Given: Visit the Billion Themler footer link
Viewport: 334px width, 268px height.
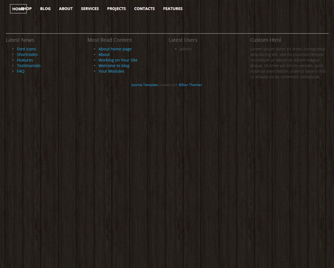Looking at the screenshot, I should pos(190,85).
